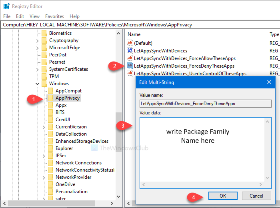Open the Favorites menu

pyautogui.click(x=54, y=16)
